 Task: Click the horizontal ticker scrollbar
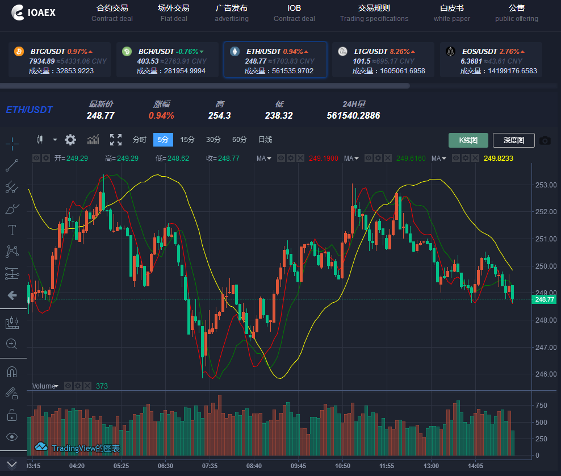click(x=204, y=86)
